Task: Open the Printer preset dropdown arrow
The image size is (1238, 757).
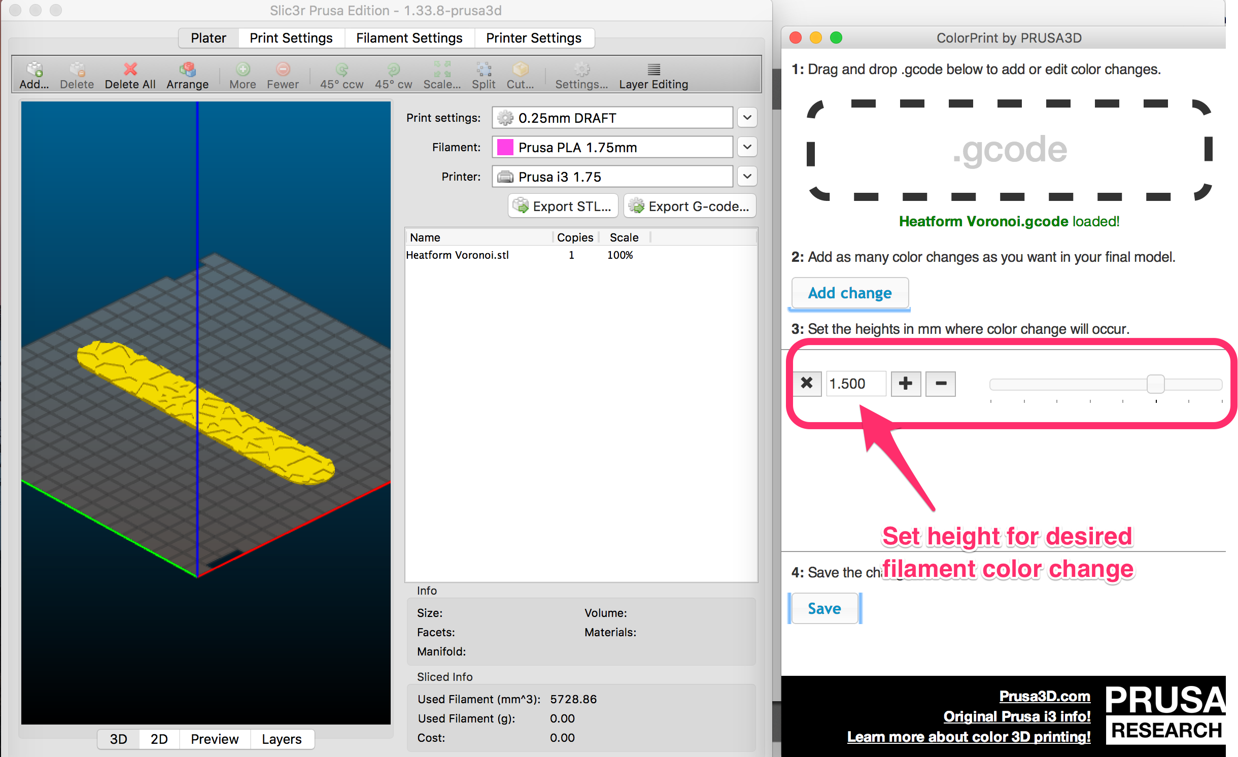Action: click(747, 177)
